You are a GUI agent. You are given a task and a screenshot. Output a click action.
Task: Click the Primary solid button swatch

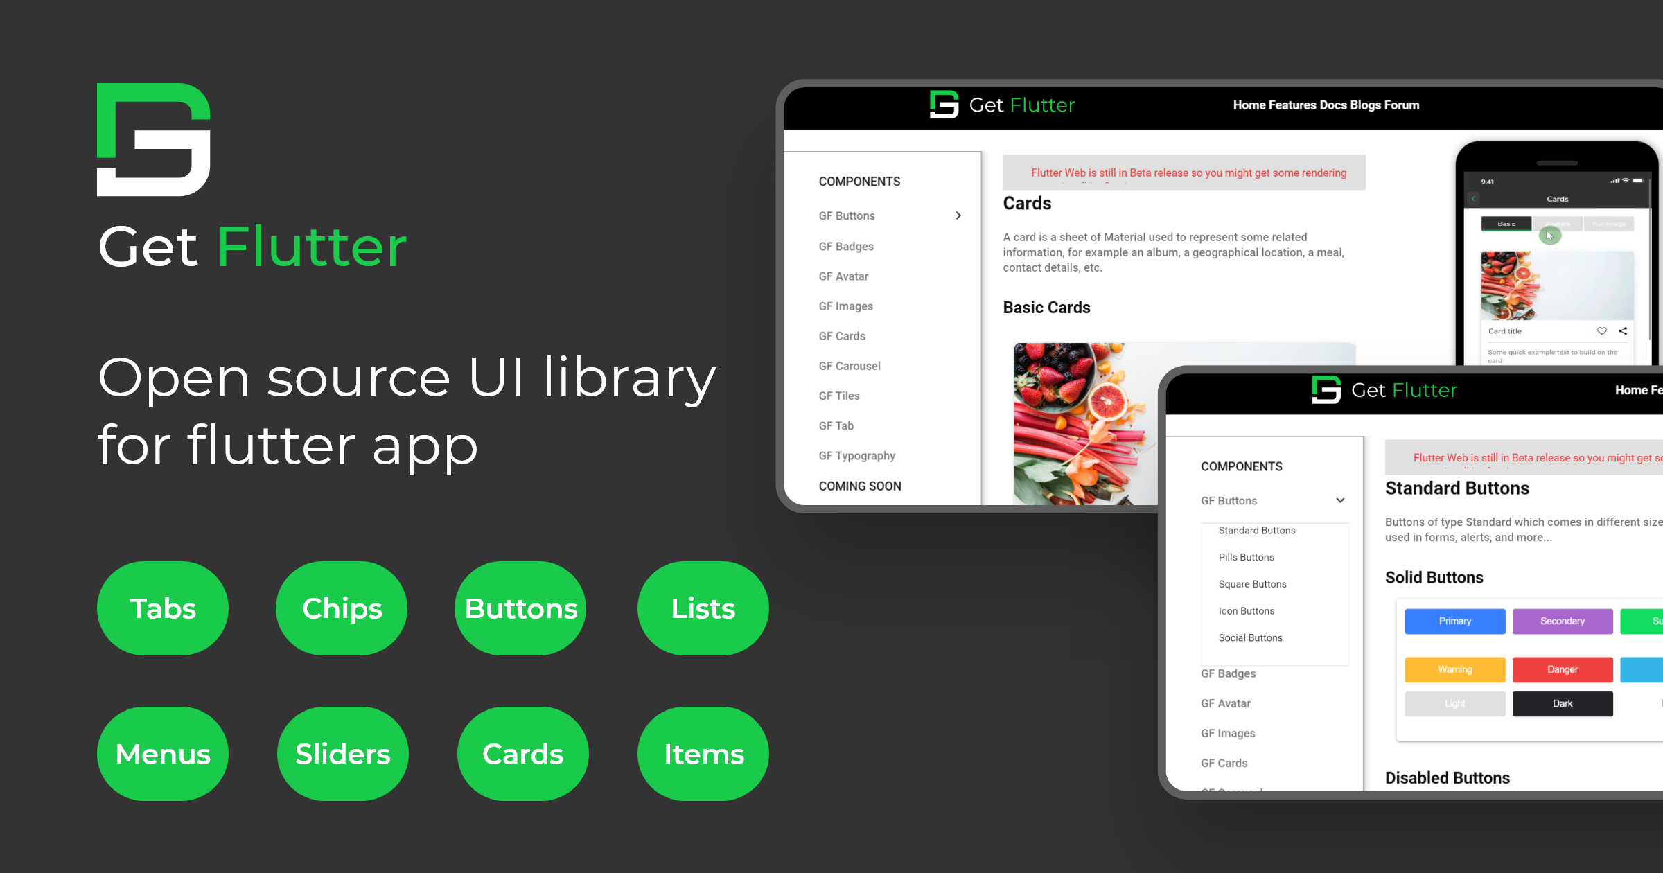1455,621
